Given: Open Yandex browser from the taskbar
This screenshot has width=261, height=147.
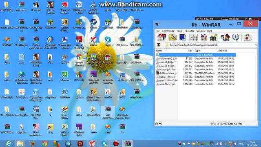Looking at the screenshot, I should 92,143.
